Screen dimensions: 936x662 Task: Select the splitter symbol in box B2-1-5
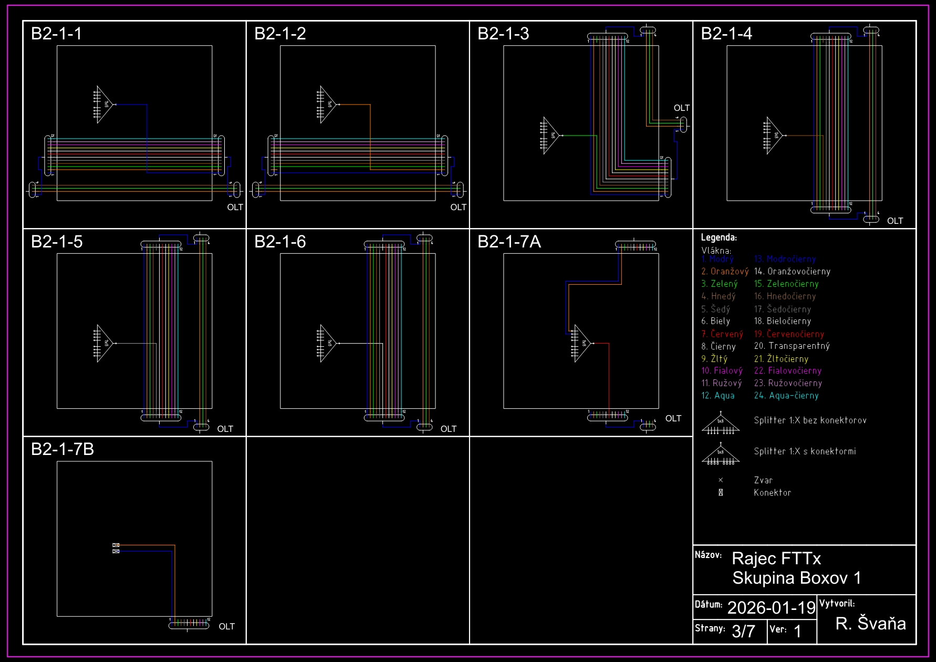pos(105,343)
